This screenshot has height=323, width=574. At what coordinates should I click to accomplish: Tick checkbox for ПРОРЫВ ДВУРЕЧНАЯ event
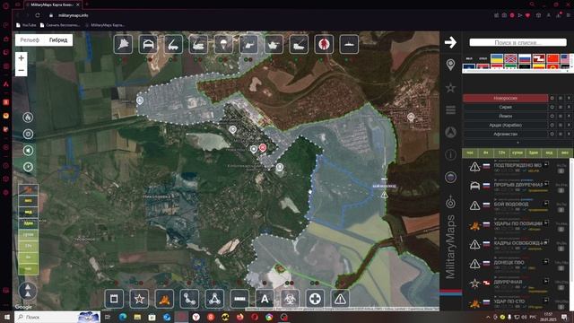(561, 191)
